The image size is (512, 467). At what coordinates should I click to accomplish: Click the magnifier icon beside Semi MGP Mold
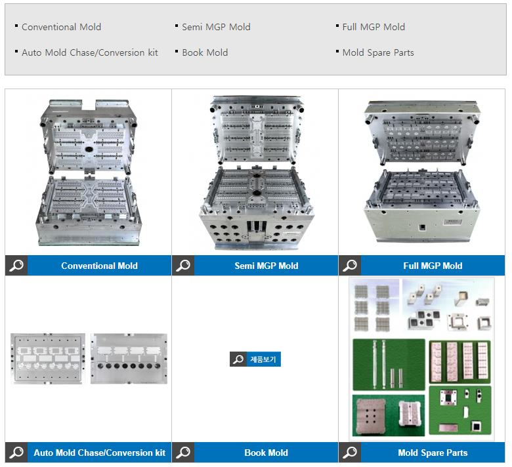183,266
